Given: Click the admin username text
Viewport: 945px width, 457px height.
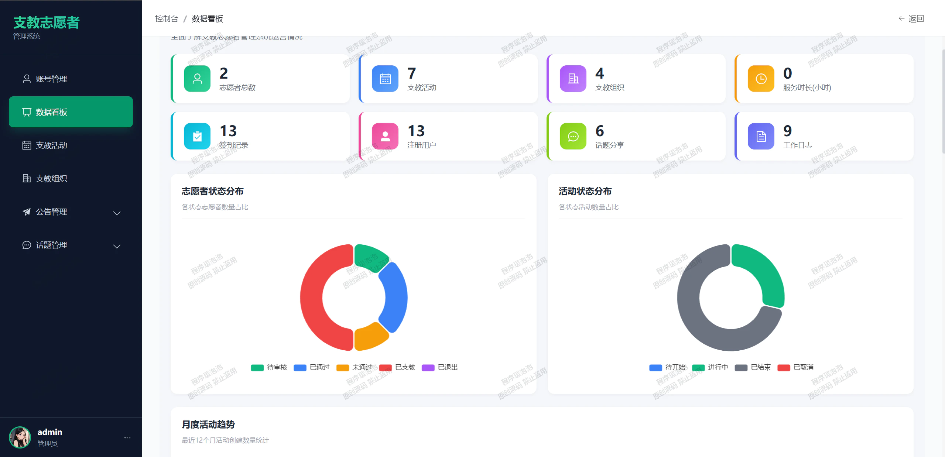Looking at the screenshot, I should click(50, 432).
